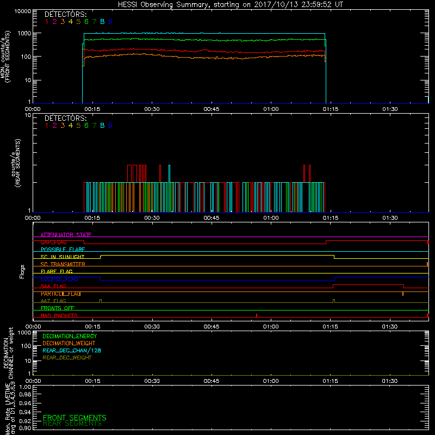The width and height of the screenshot is (435, 435).
Task: Click the DETECTORS: heading in the rear segments plot
Action: coord(65,119)
